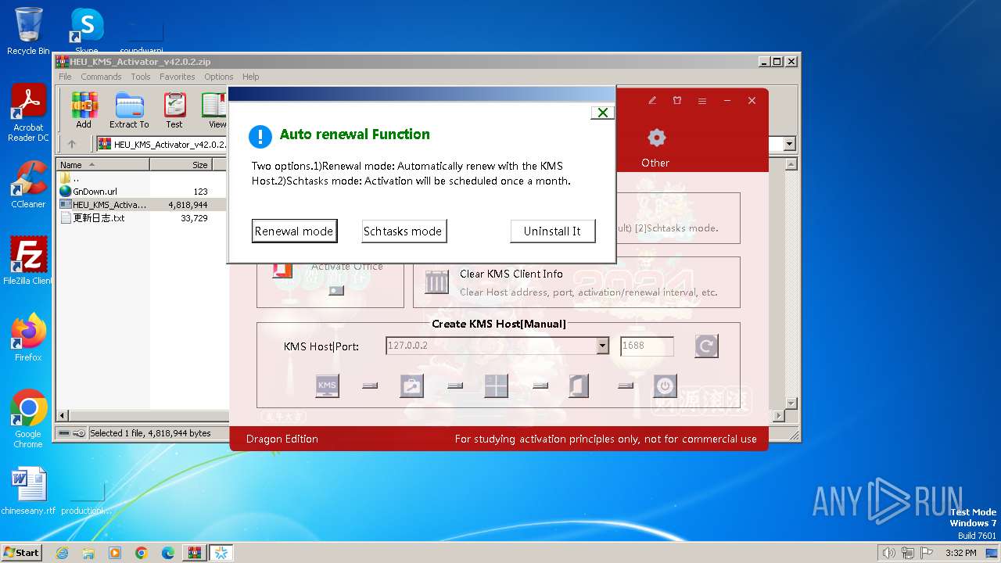
Task: Click the refresh icon next to the port
Action: tap(706, 346)
